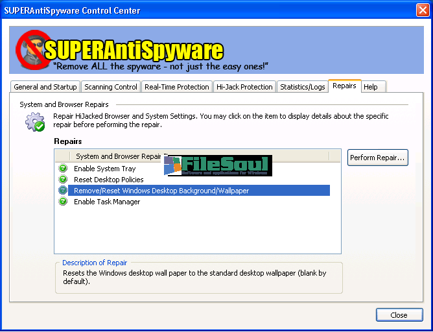
Task: Open the Real-Time Protection tab
Action: 177,87
